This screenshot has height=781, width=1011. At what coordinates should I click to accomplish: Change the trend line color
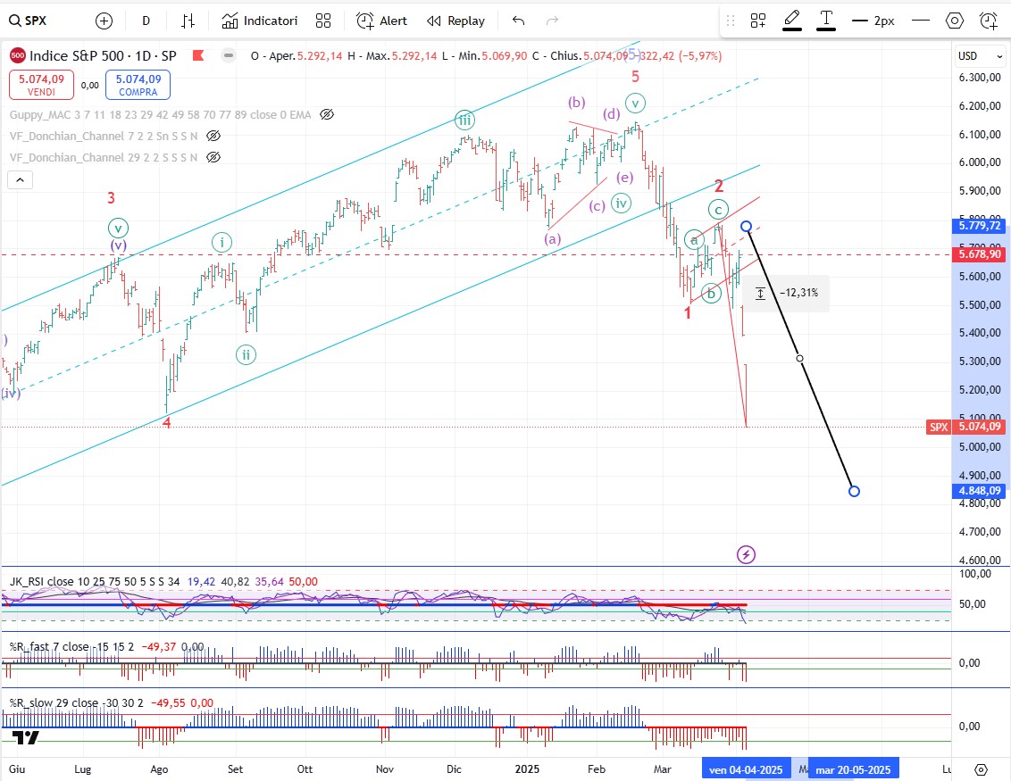tap(792, 21)
